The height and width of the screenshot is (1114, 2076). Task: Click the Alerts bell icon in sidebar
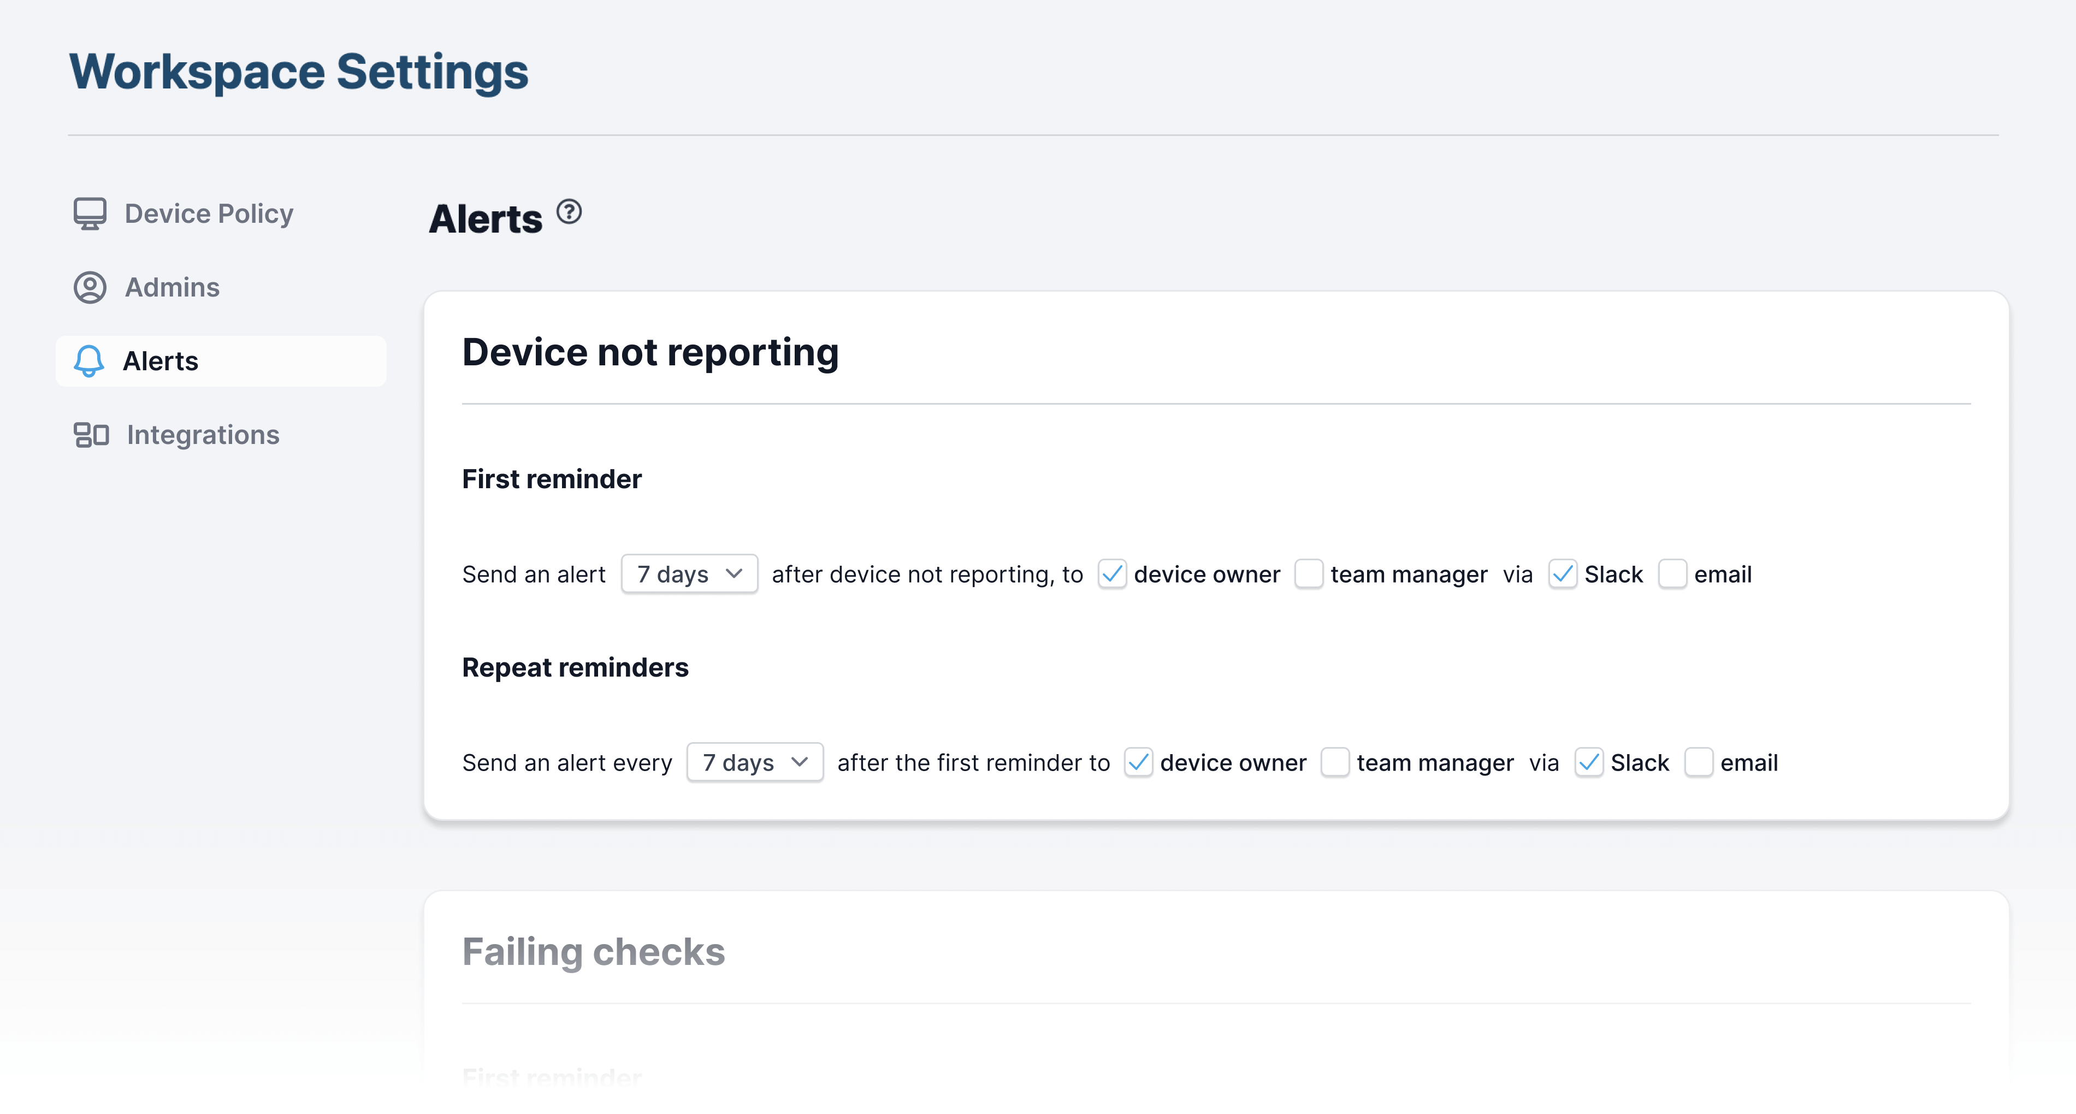(90, 361)
